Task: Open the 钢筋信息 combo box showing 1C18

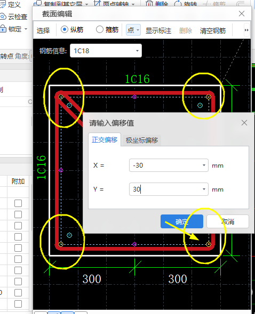Action: tap(106, 51)
